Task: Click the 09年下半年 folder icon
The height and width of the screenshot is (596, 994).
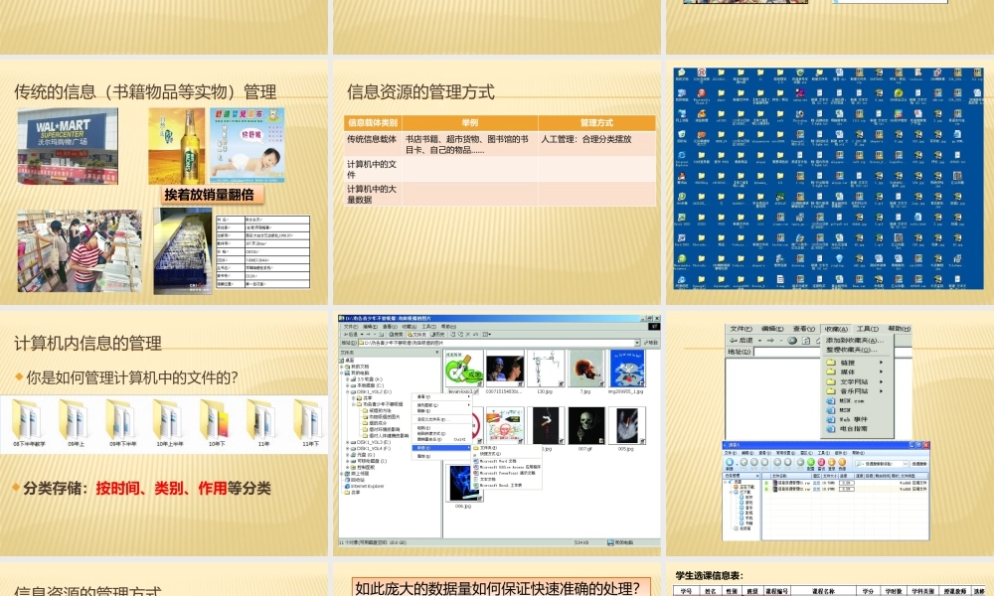Action: click(x=122, y=422)
